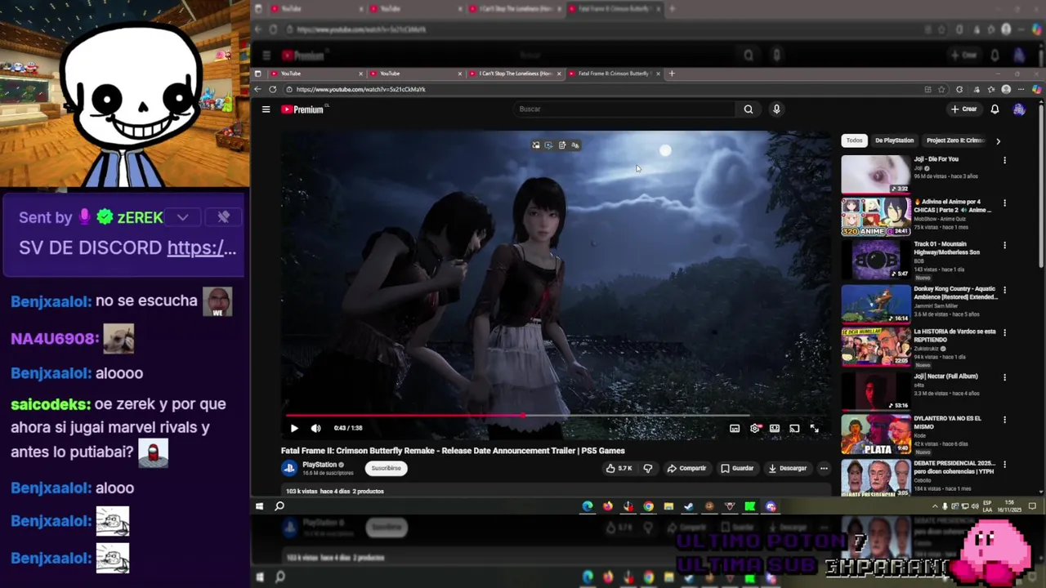Screen dimensions: 1046x588
Task: Play the Fatal Frame trailer
Action: tap(294, 428)
